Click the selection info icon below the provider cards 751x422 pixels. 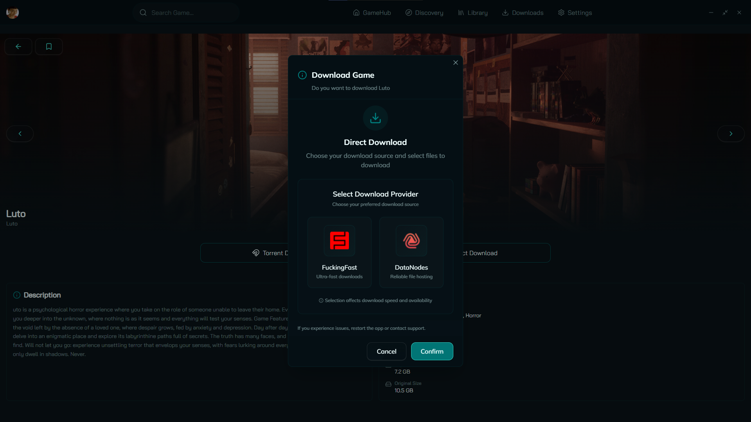[321, 300]
